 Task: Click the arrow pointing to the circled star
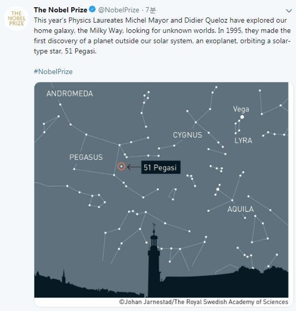pyautogui.click(x=134, y=167)
